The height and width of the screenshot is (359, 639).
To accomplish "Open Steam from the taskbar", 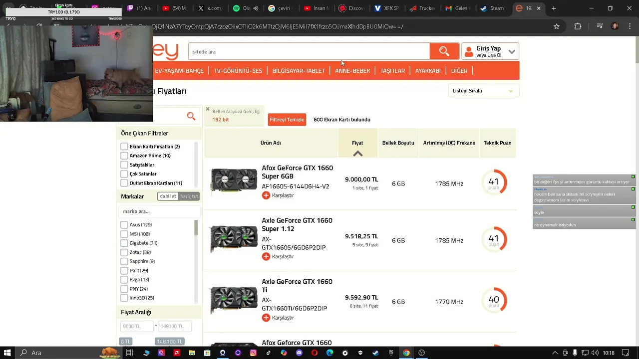I will [375, 353].
